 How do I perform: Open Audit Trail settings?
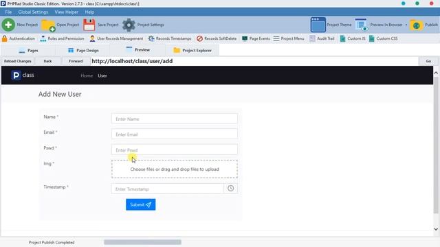click(322, 38)
